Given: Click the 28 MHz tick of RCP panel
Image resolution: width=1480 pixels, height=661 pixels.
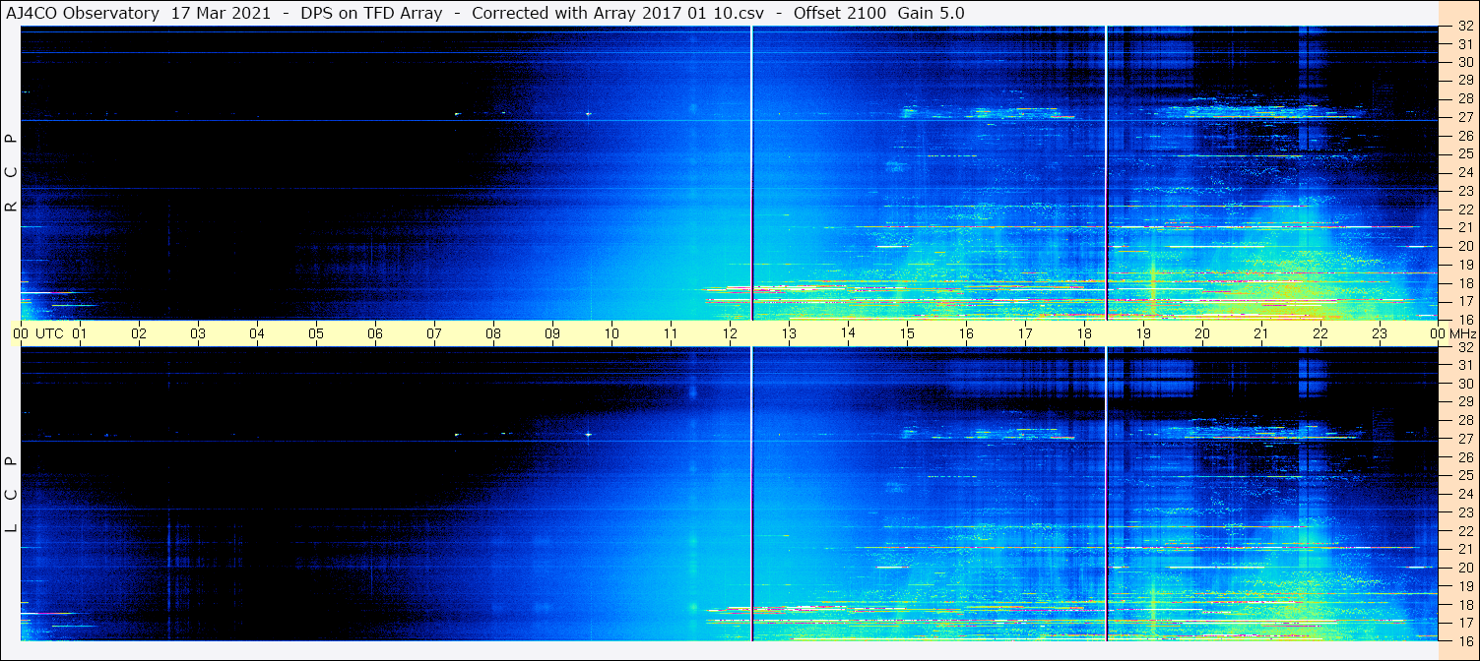Looking at the screenshot, I should (1464, 99).
